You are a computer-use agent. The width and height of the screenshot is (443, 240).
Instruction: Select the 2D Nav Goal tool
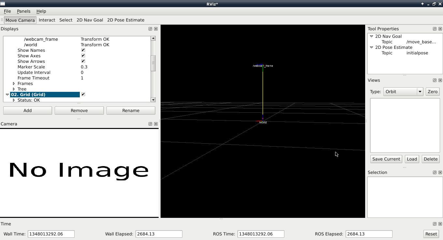pos(90,20)
